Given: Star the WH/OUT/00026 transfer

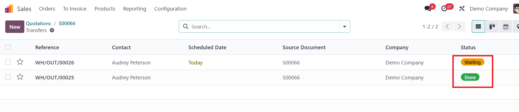Looking at the screenshot, I should (x=20, y=62).
